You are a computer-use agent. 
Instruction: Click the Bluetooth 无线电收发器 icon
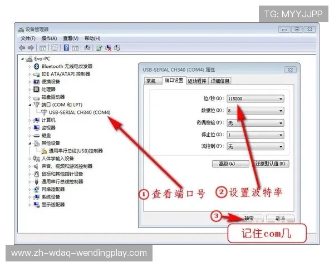[36, 66]
